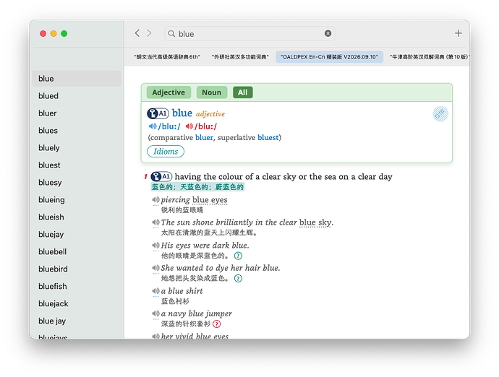Click the blue headword in entry
Image resolution: width=499 pixels, height=377 pixels.
coord(182,113)
